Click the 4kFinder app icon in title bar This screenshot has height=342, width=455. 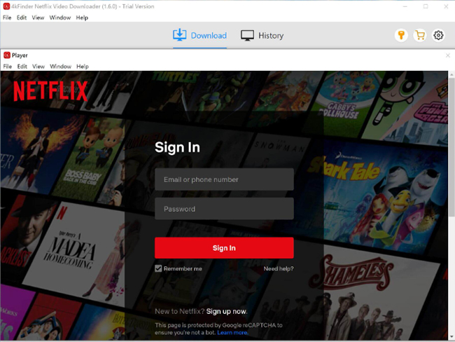click(x=6, y=6)
